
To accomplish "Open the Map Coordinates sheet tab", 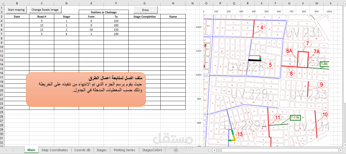I will [55, 150].
